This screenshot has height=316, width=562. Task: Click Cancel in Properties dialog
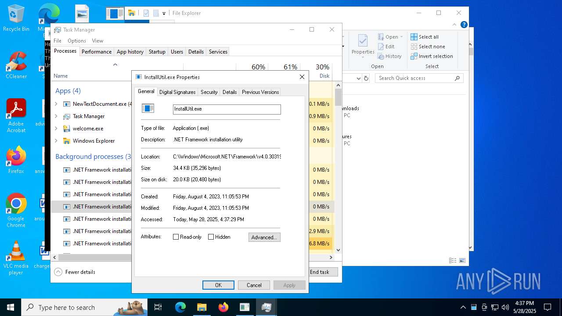click(x=254, y=285)
